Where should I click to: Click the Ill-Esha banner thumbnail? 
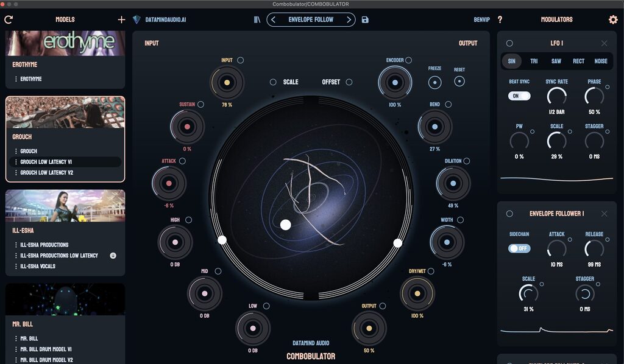65,206
